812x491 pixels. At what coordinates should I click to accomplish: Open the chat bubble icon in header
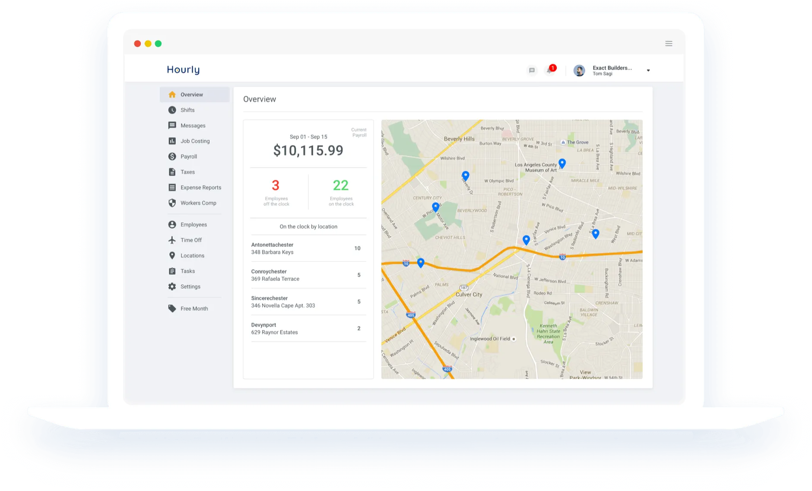point(532,69)
